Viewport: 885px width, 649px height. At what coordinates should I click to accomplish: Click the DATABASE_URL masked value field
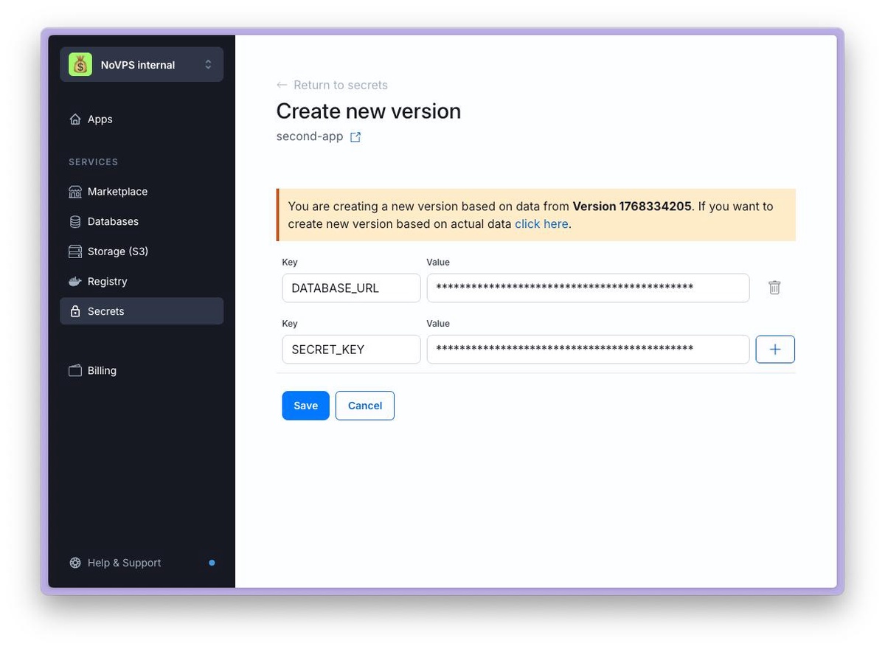pyautogui.click(x=588, y=288)
